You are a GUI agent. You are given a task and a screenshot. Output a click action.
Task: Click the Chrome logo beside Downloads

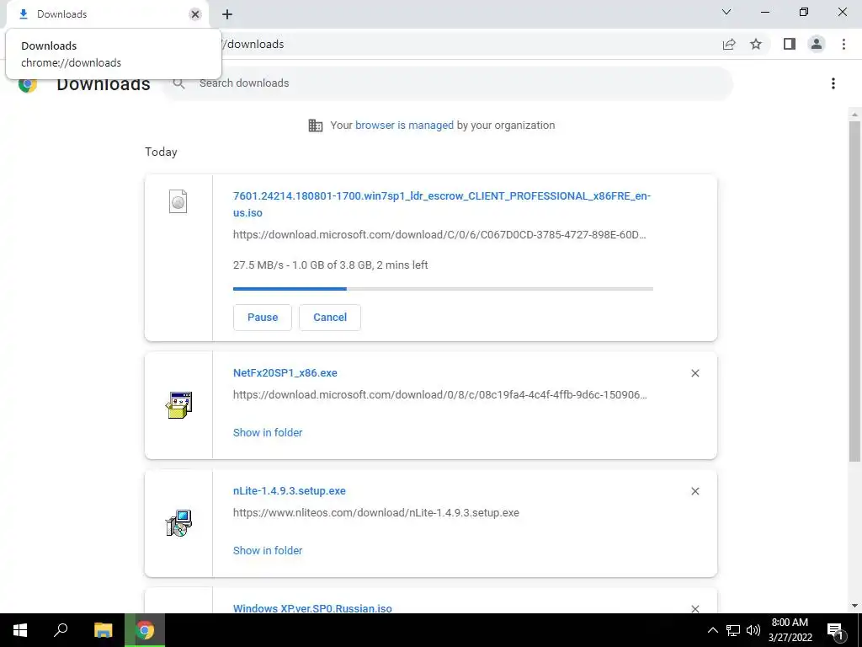pos(28,85)
